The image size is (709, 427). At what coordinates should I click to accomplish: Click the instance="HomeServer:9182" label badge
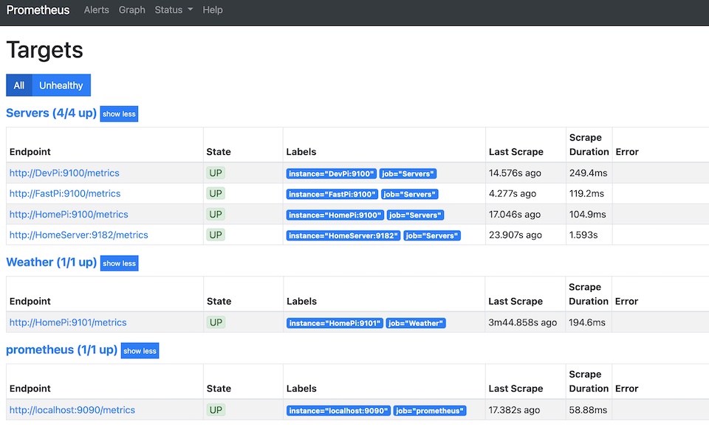pyautogui.click(x=343, y=235)
